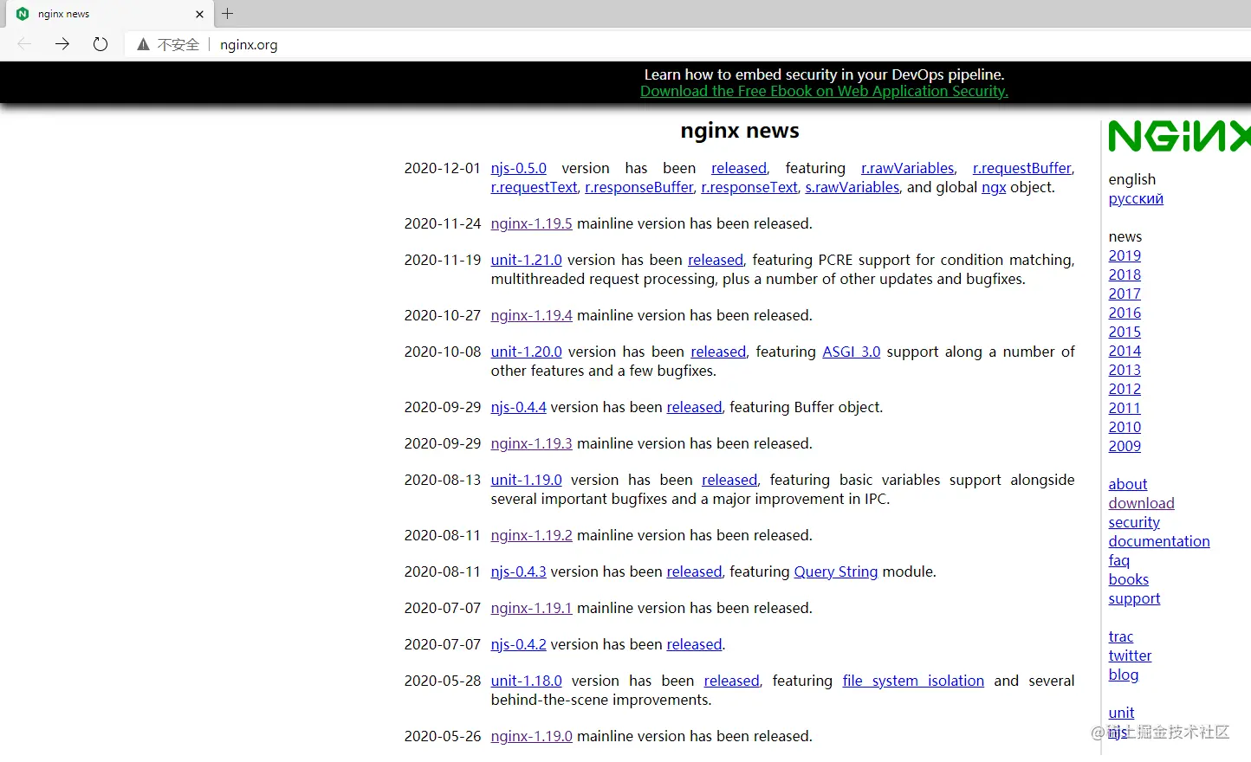The image size is (1251, 762).
Task: Open 2010 news archive
Action: tap(1125, 428)
